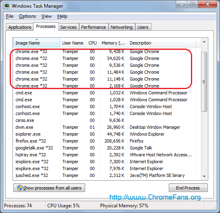Open the Performance tab
The height and width of the screenshot is (213, 220).
tap(93, 27)
